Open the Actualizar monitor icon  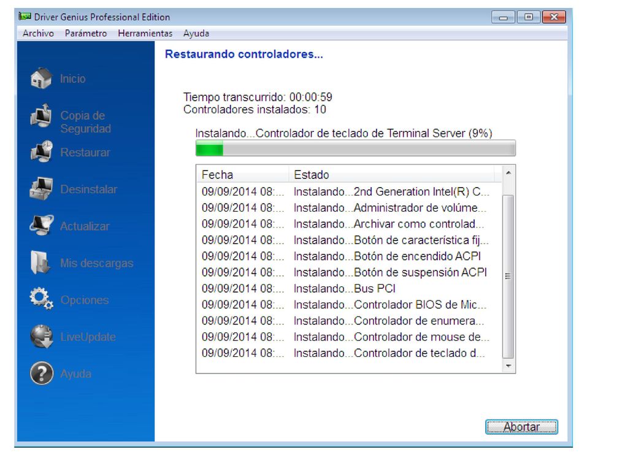41,226
